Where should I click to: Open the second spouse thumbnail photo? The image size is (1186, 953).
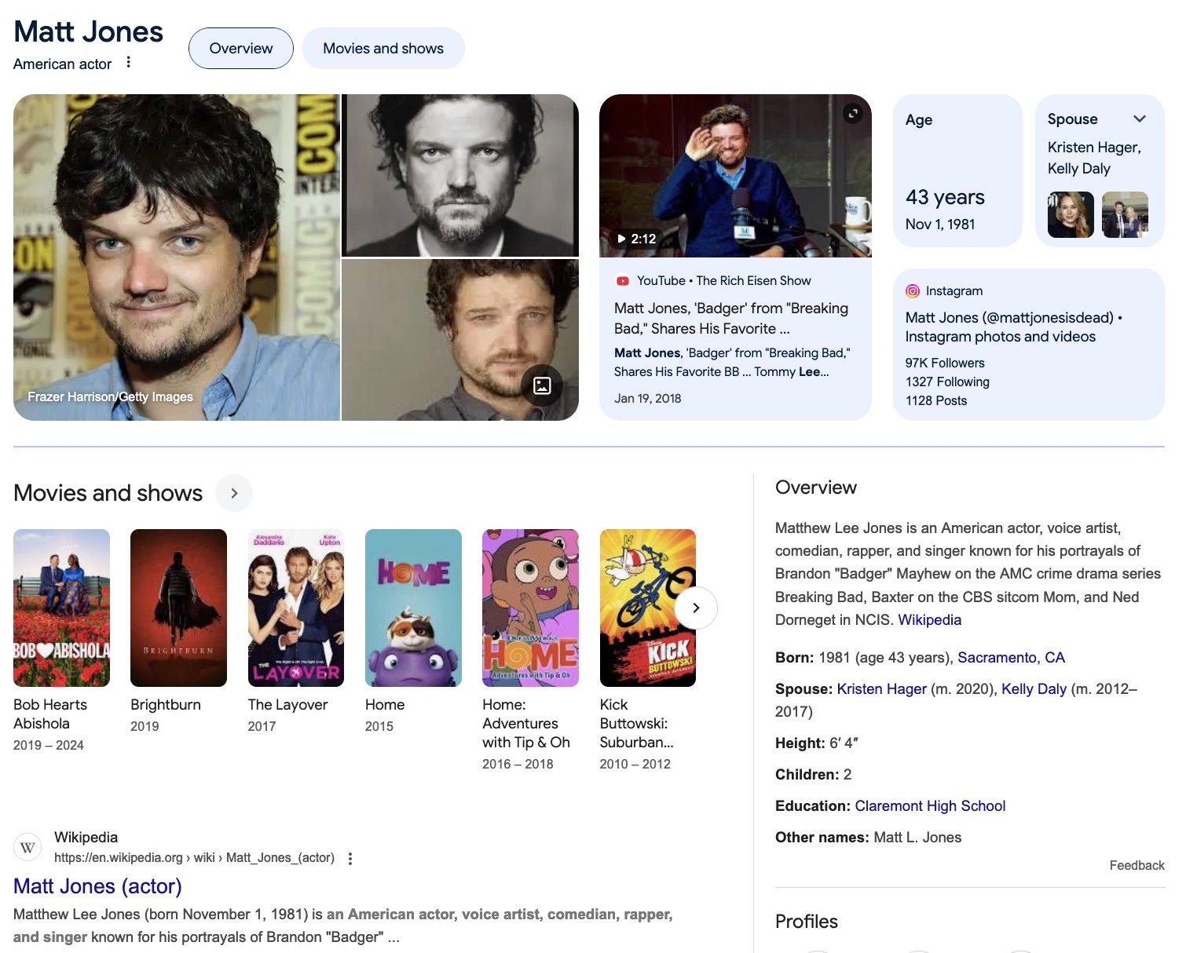[1125, 214]
